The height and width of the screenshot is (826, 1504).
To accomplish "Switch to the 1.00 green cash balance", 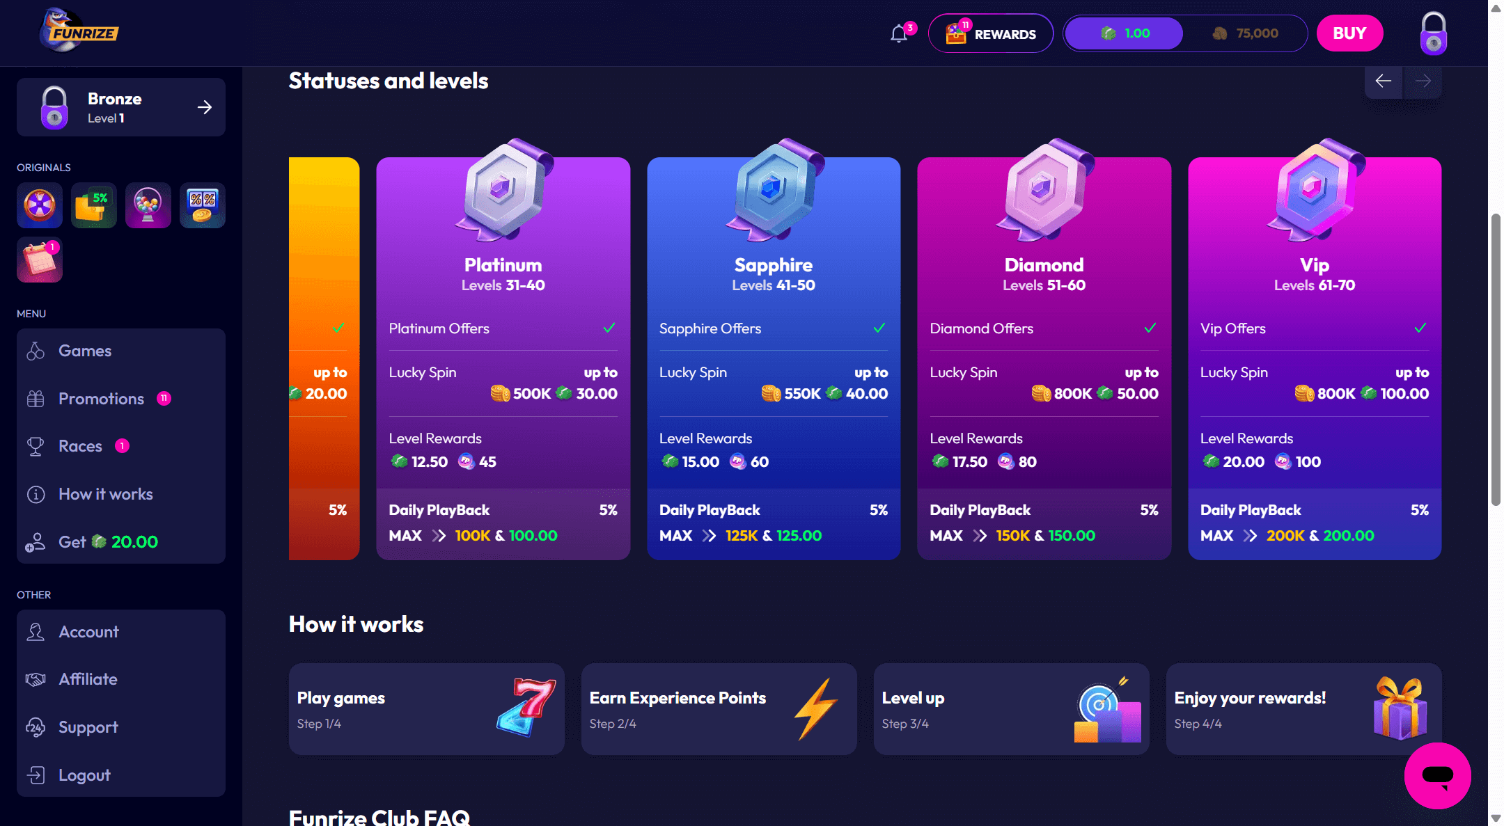I will coord(1124,33).
